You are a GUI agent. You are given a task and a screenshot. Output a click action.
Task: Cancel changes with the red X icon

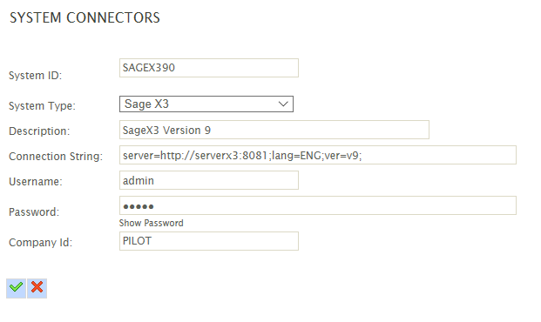coord(37,288)
